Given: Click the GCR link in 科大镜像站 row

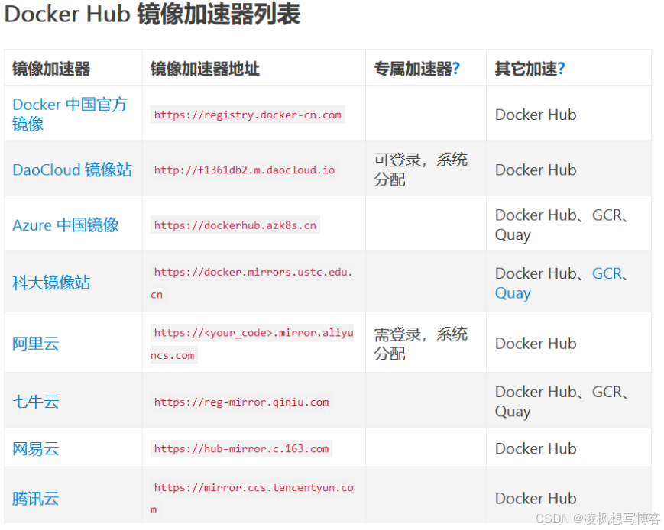Looking at the screenshot, I should 607,273.
